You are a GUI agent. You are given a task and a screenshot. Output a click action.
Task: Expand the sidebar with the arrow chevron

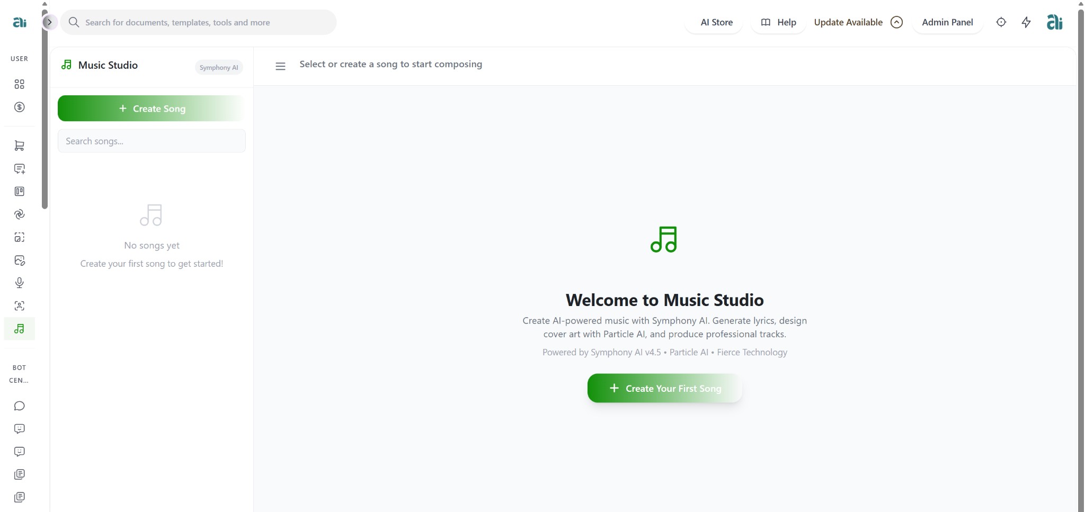49,22
